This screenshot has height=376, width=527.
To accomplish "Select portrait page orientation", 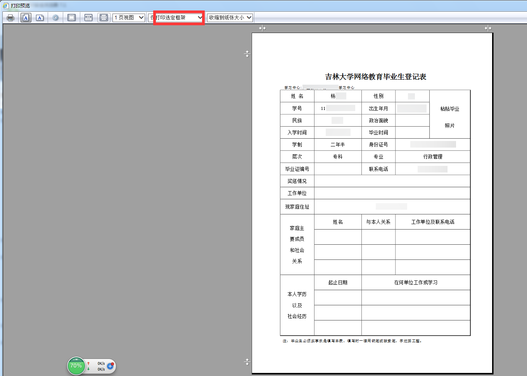I will tap(26, 17).
